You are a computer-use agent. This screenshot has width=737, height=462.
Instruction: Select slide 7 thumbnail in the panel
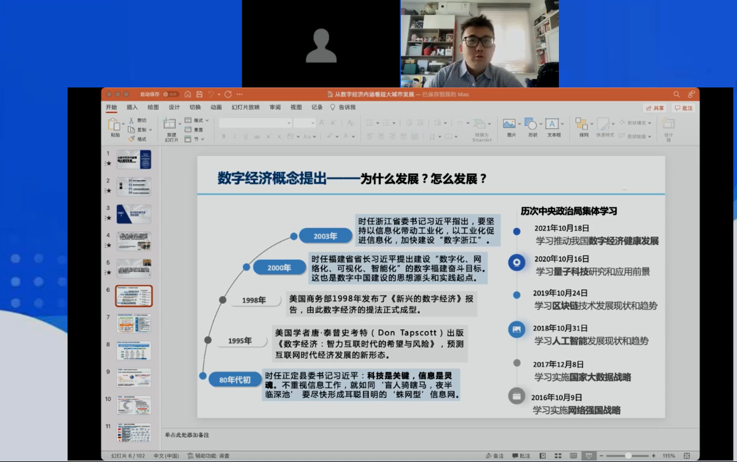click(134, 323)
